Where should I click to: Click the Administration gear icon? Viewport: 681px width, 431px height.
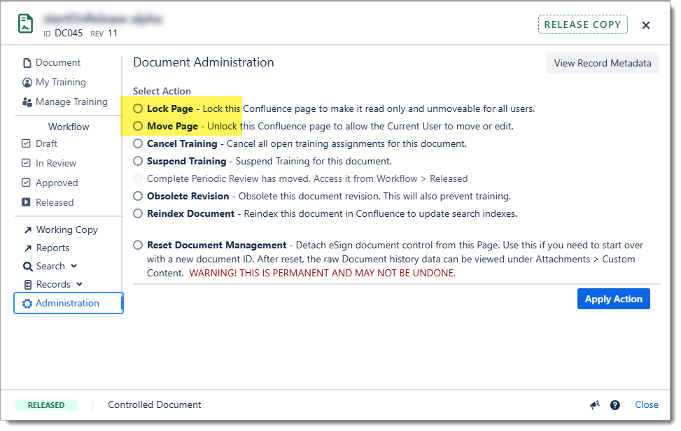coord(27,304)
